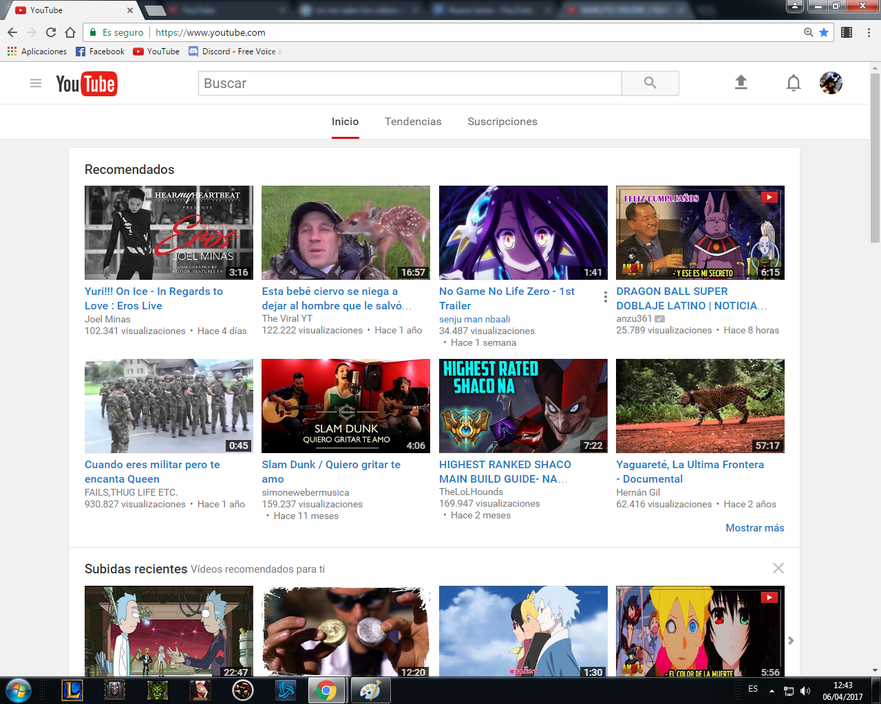Open options for No Game No Life video

(x=605, y=297)
